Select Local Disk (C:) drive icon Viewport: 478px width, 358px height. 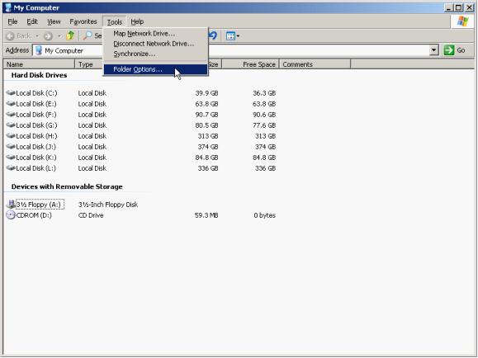[x=11, y=92]
